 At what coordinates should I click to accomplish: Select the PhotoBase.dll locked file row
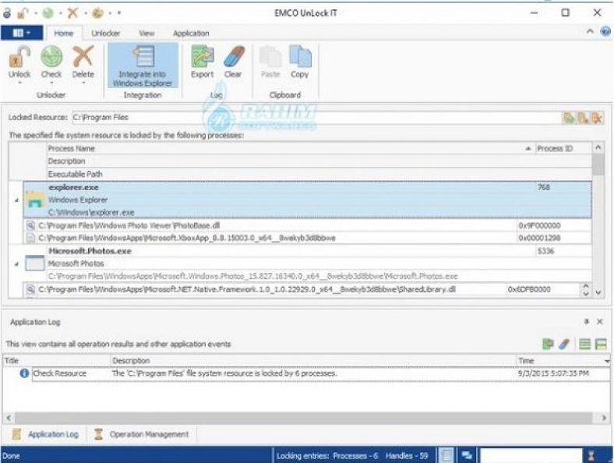click(308, 225)
